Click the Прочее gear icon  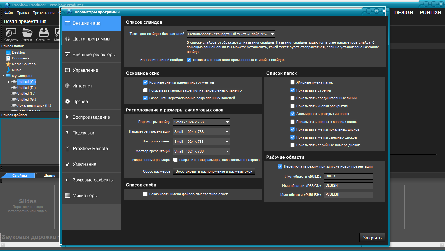point(67,102)
